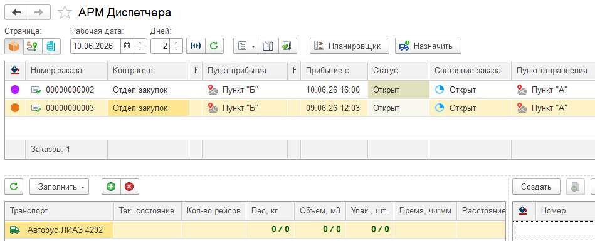Sort by the color fill column header
Viewport: 595px width, 241px height.
pos(15,71)
